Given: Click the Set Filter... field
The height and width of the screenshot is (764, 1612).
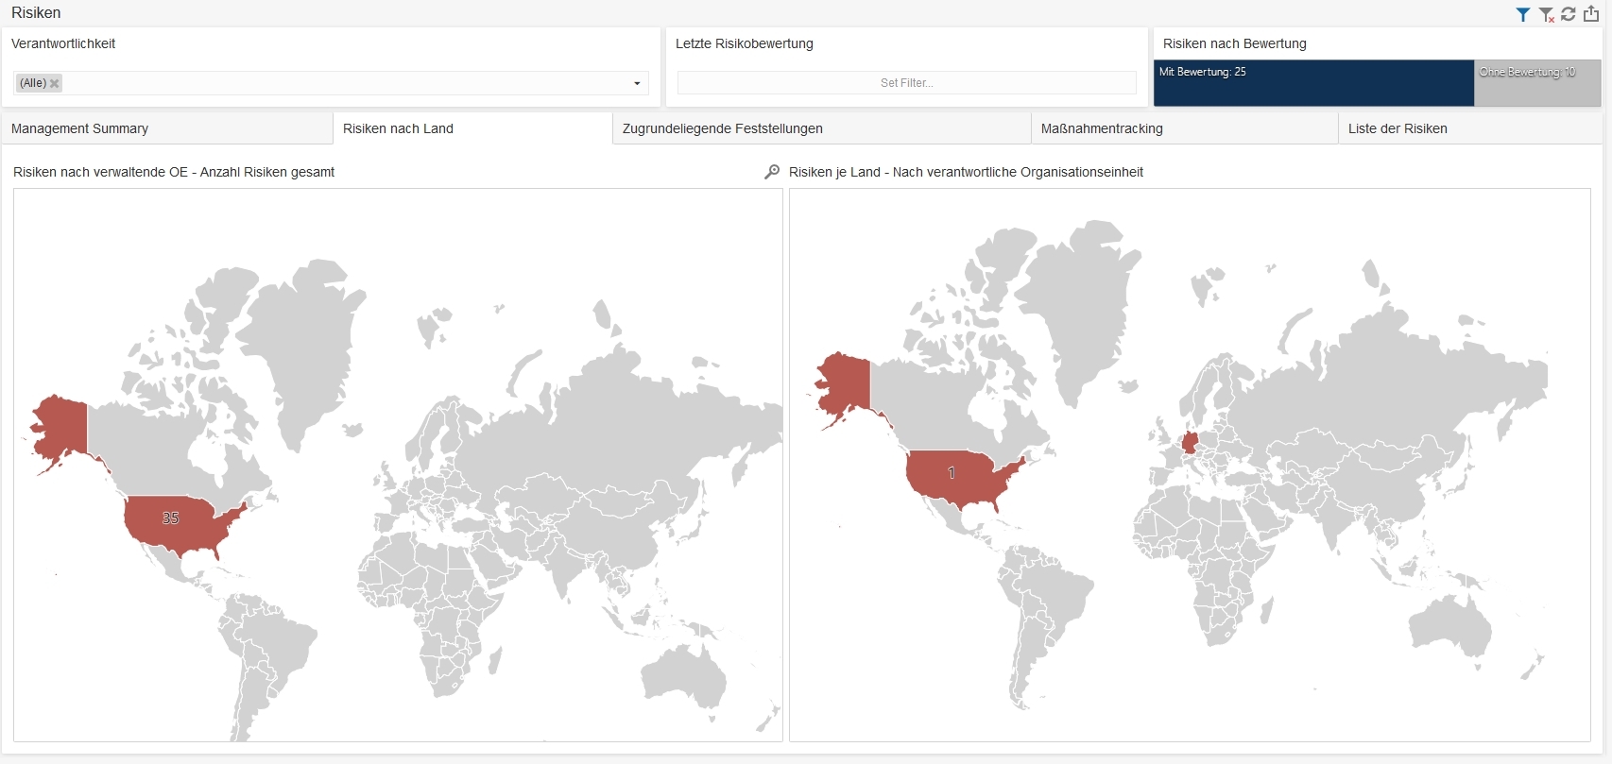Looking at the screenshot, I should (x=907, y=83).
